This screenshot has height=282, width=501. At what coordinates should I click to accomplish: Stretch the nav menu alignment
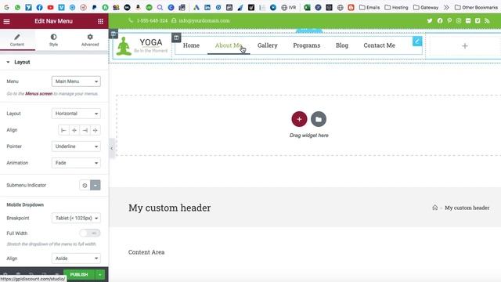tap(96, 130)
